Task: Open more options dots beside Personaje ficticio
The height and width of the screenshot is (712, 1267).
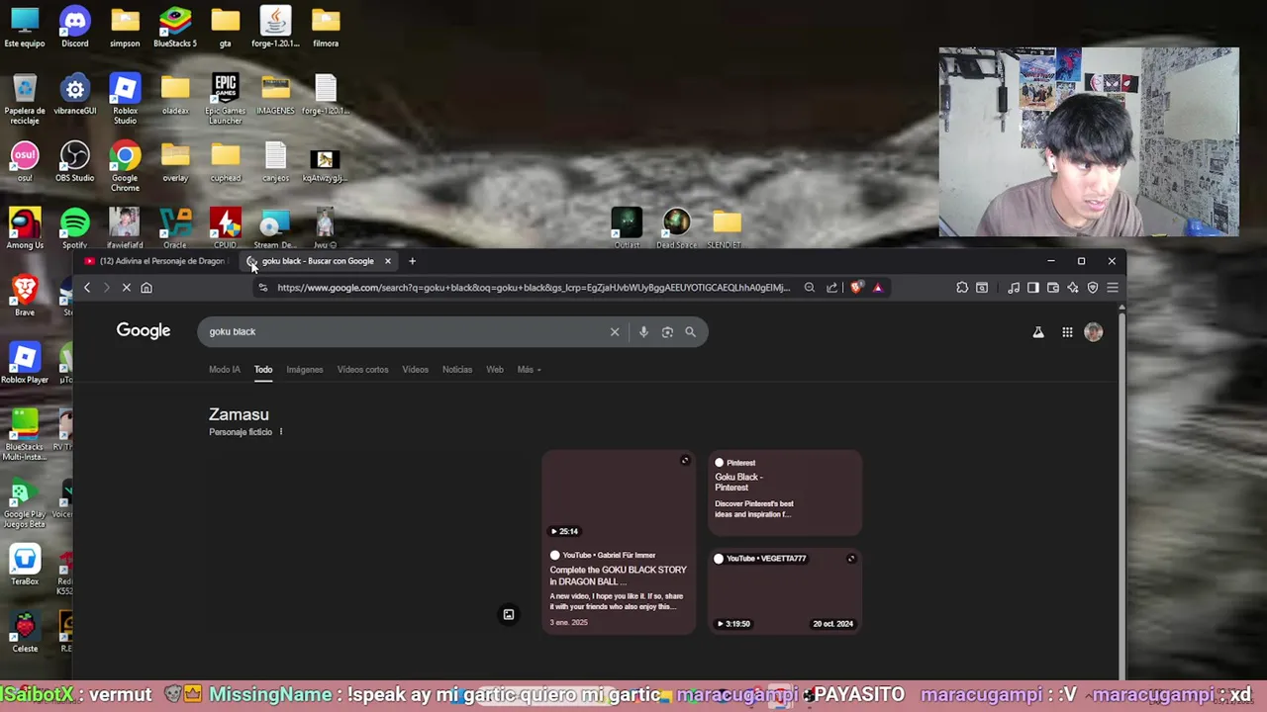Action: tap(281, 432)
